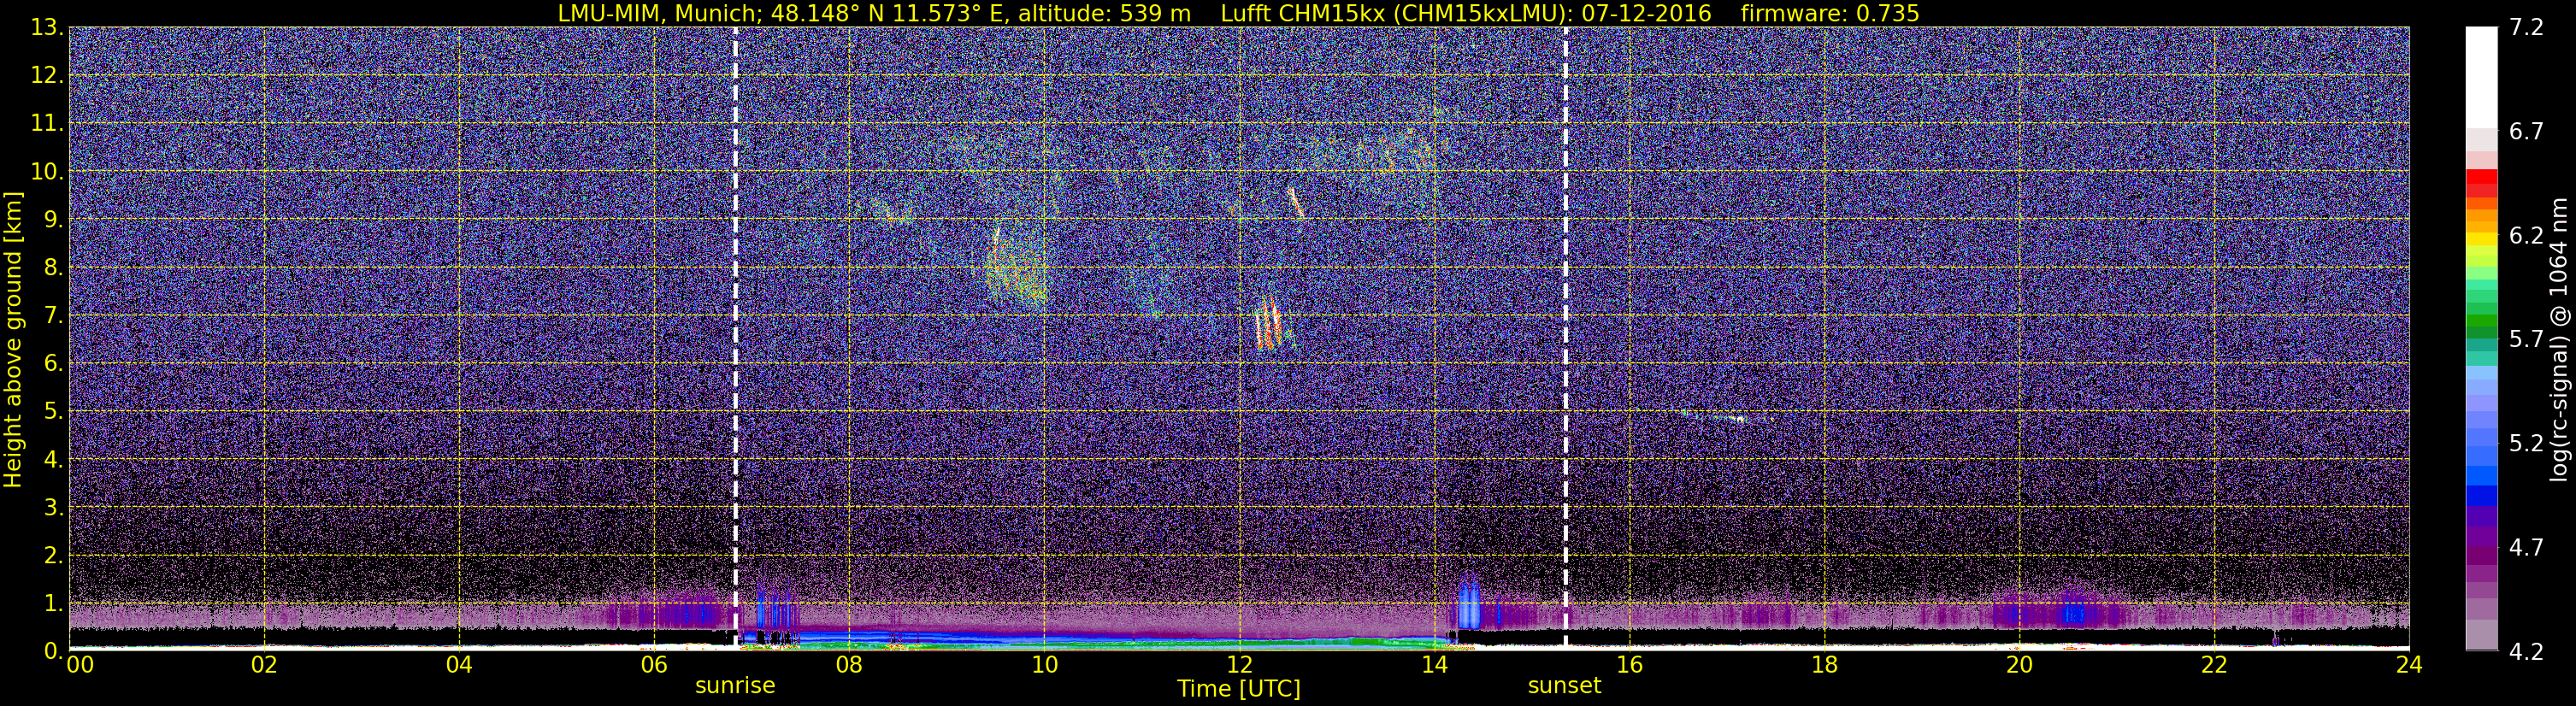The width and height of the screenshot is (2576, 706).
Task: Click the white dashed sunset marker line
Action: pos(1565,338)
